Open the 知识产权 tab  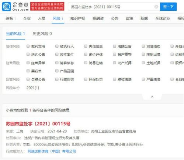77,18
